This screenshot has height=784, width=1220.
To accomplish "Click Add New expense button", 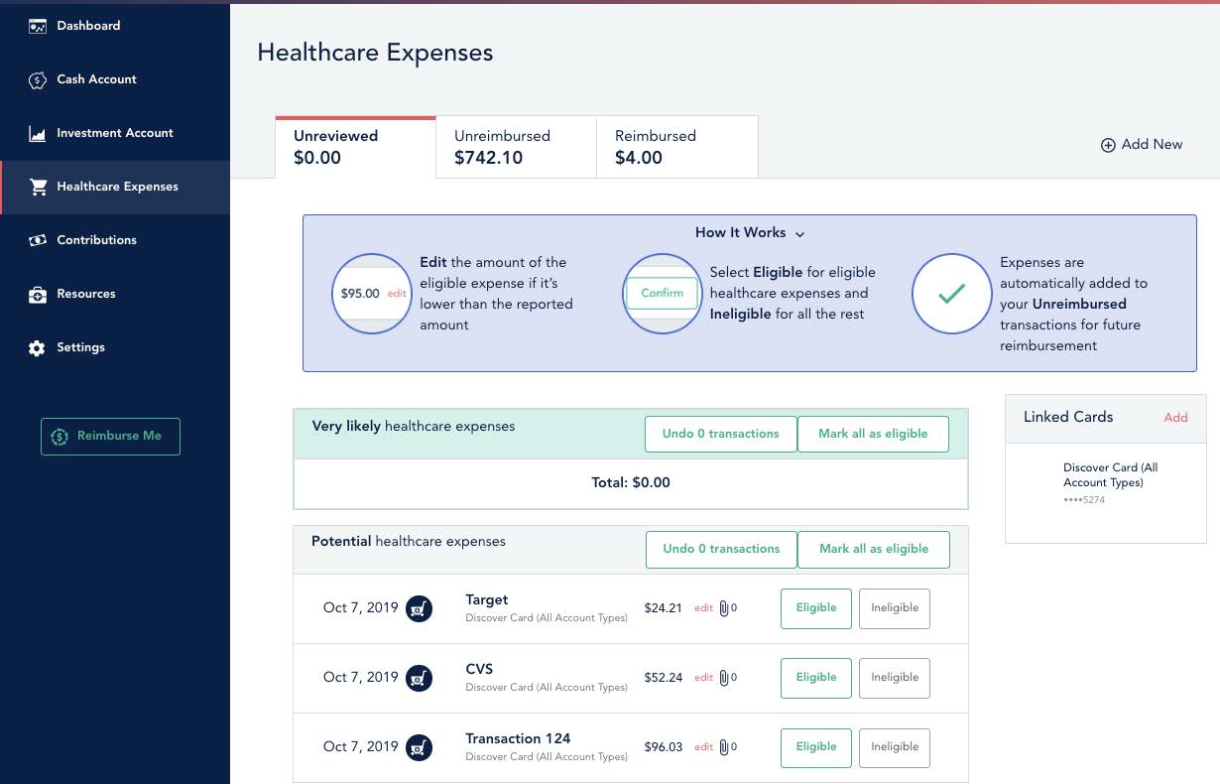I will 1142,145.
